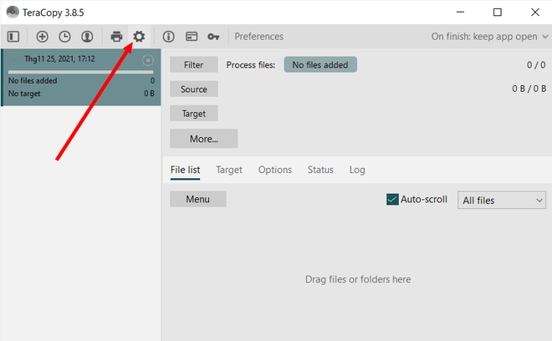552x341 pixels.
Task: Click the key icon in the toolbar
Action: [213, 37]
